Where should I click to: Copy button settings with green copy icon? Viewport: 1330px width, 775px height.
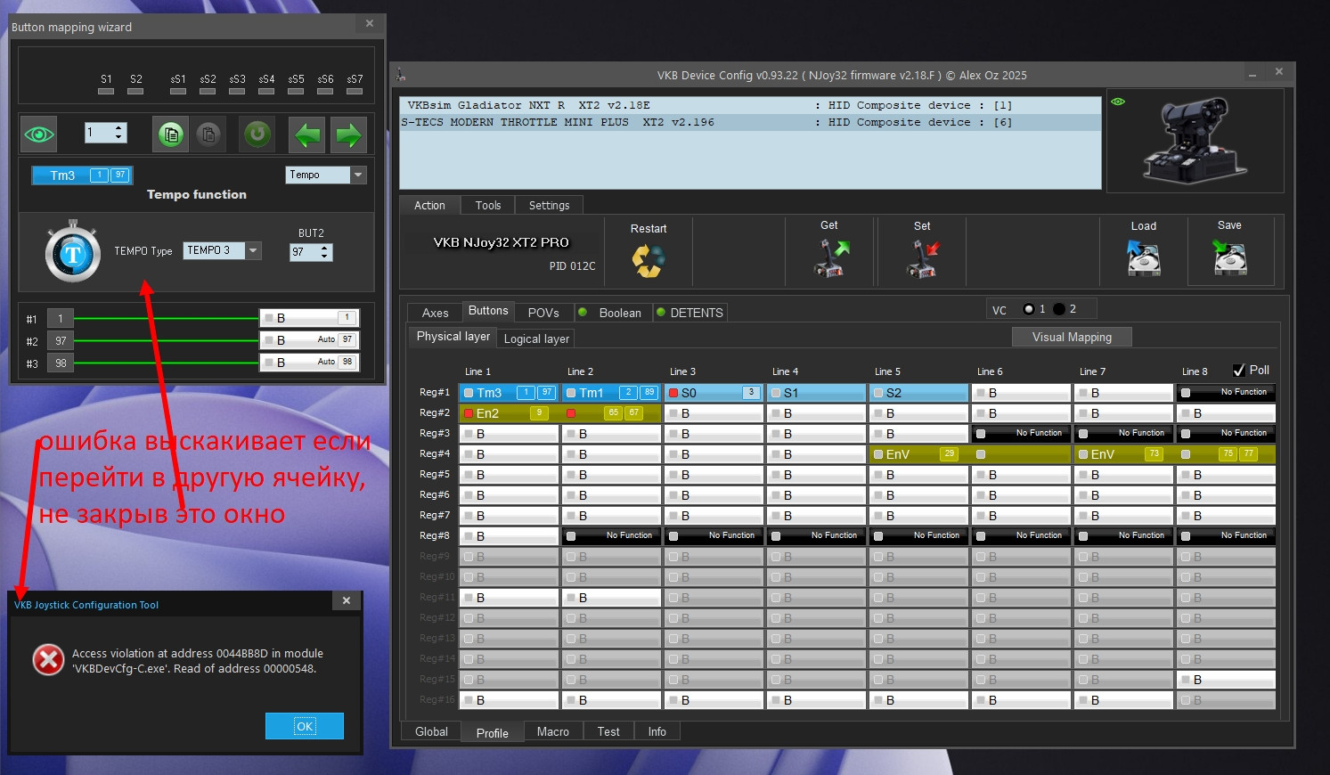coord(170,135)
